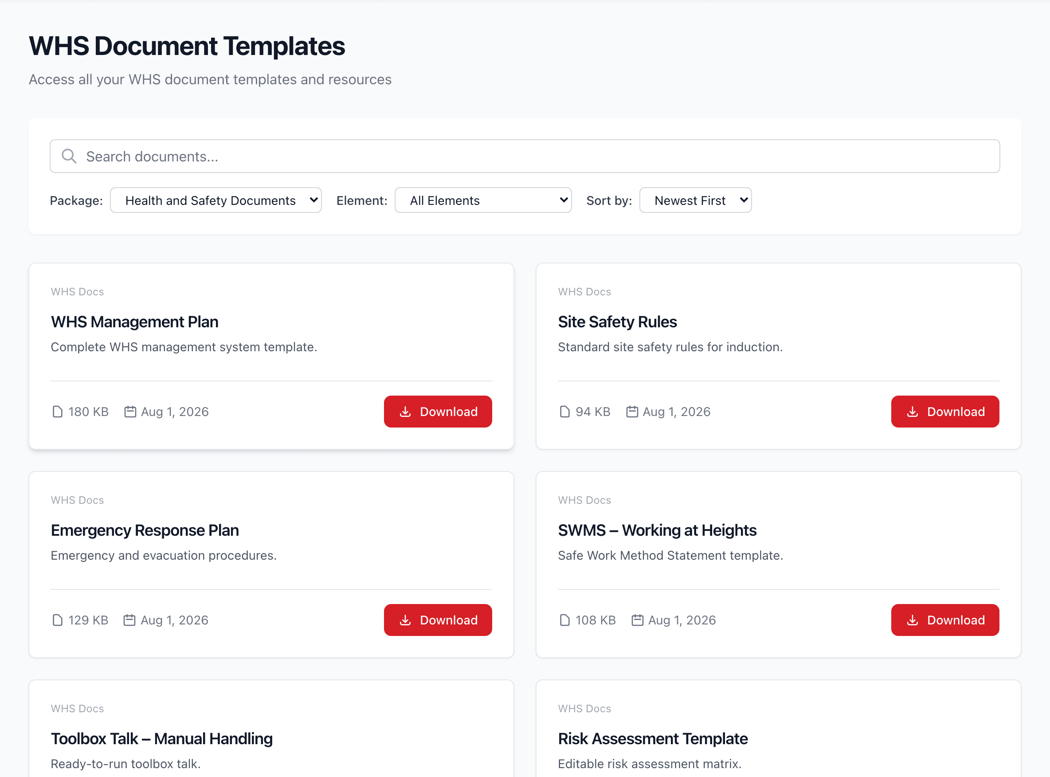1050x777 pixels.
Task: Download the Site Safety Rules document
Action: 944,412
